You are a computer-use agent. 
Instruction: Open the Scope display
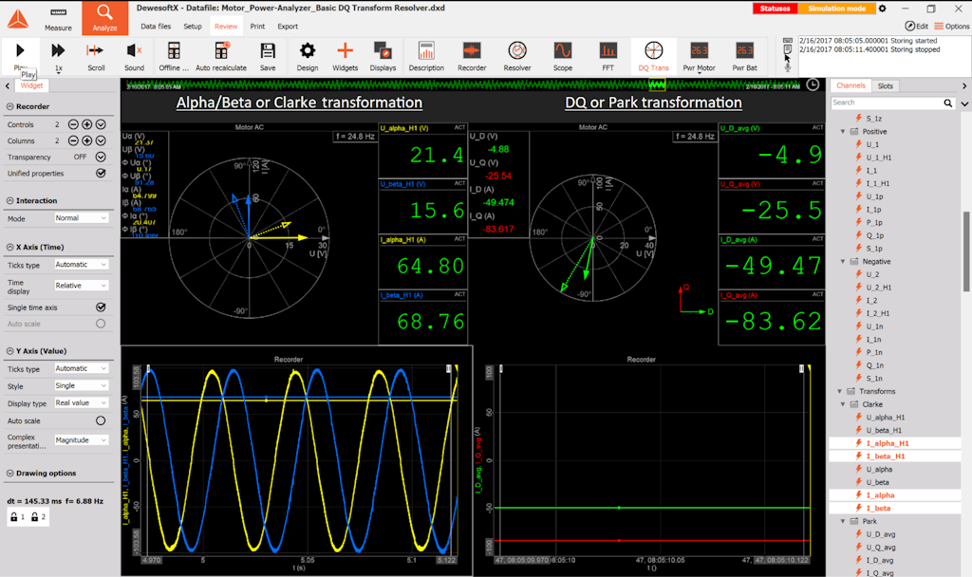pos(563,56)
